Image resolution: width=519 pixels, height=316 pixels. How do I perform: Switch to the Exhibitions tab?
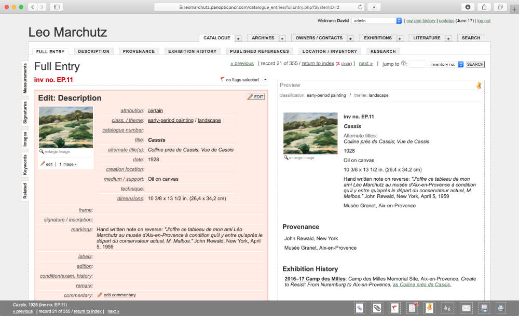pos(378,38)
